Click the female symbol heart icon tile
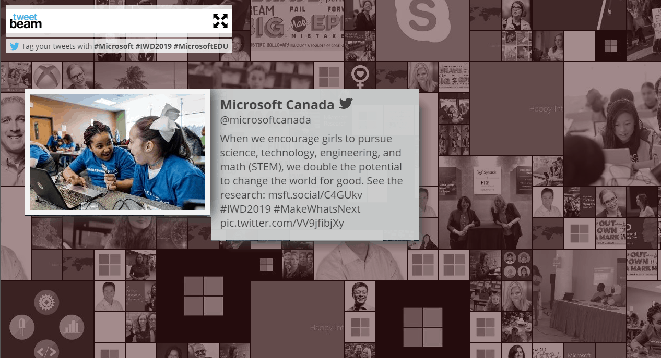 [x=360, y=76]
